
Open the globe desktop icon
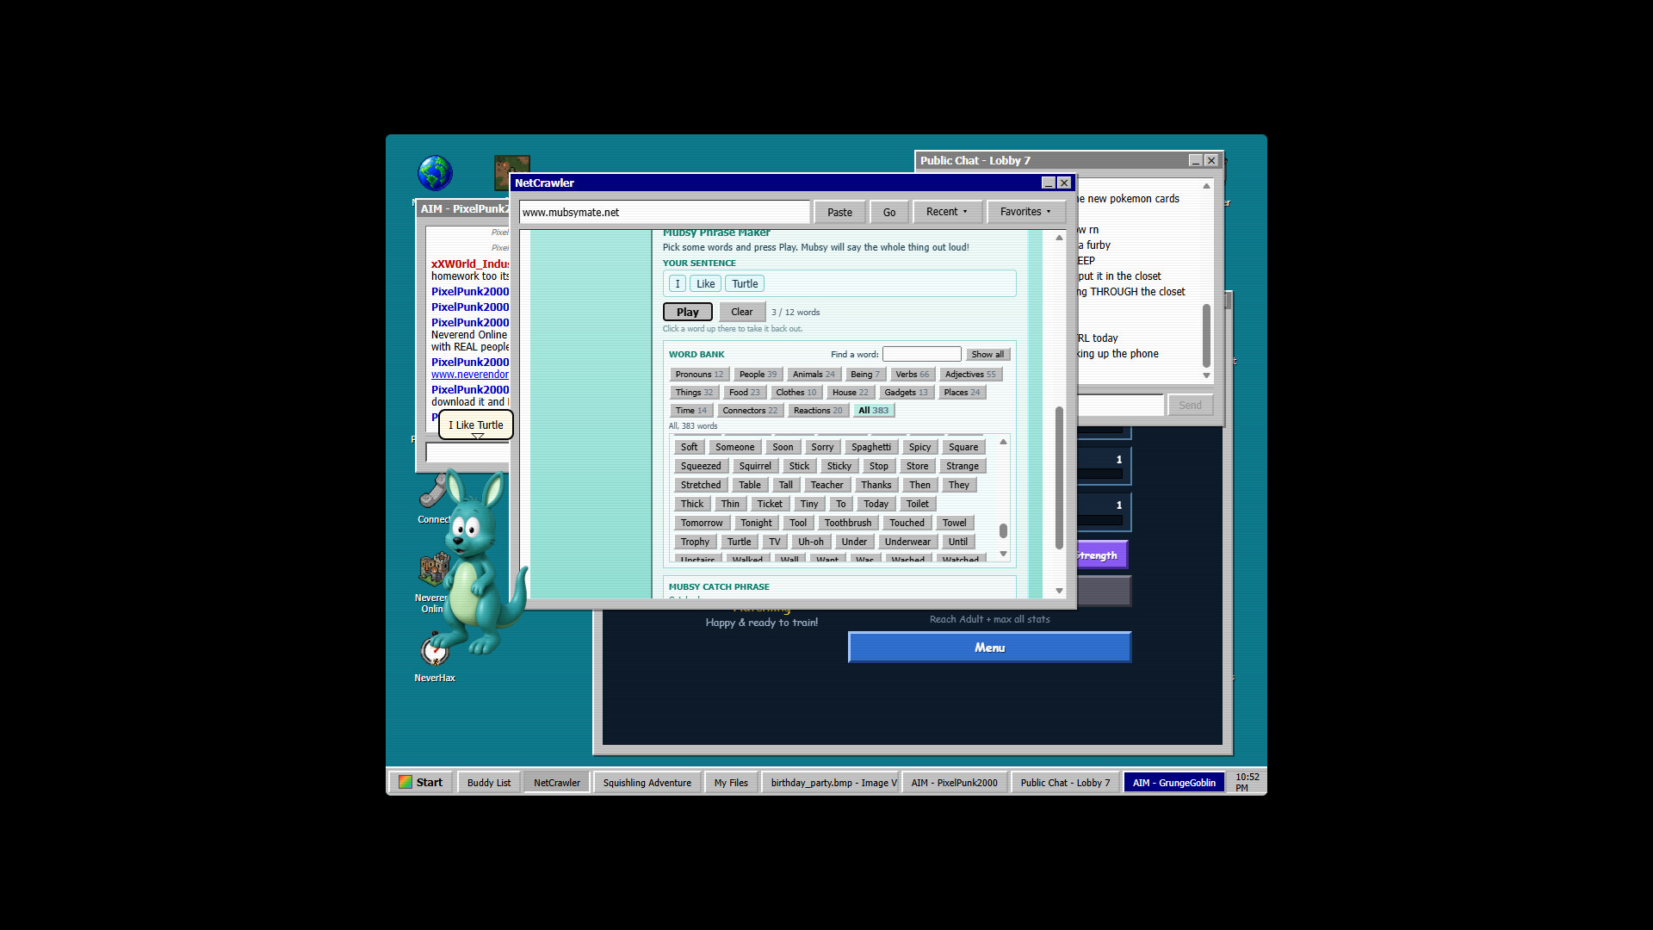[435, 173]
